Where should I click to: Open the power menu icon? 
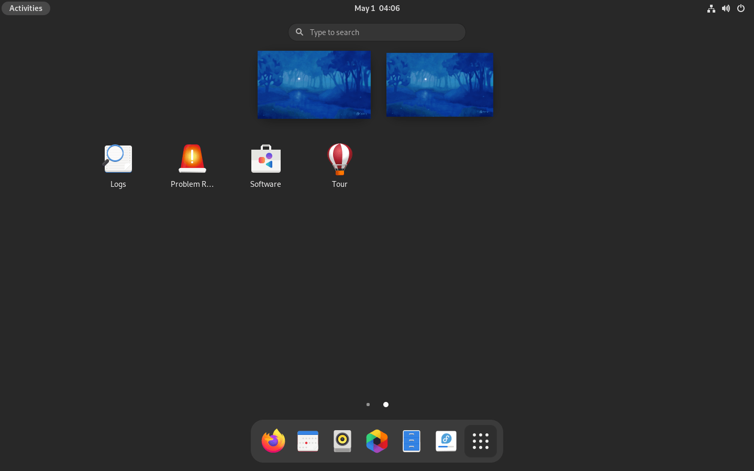tap(740, 8)
